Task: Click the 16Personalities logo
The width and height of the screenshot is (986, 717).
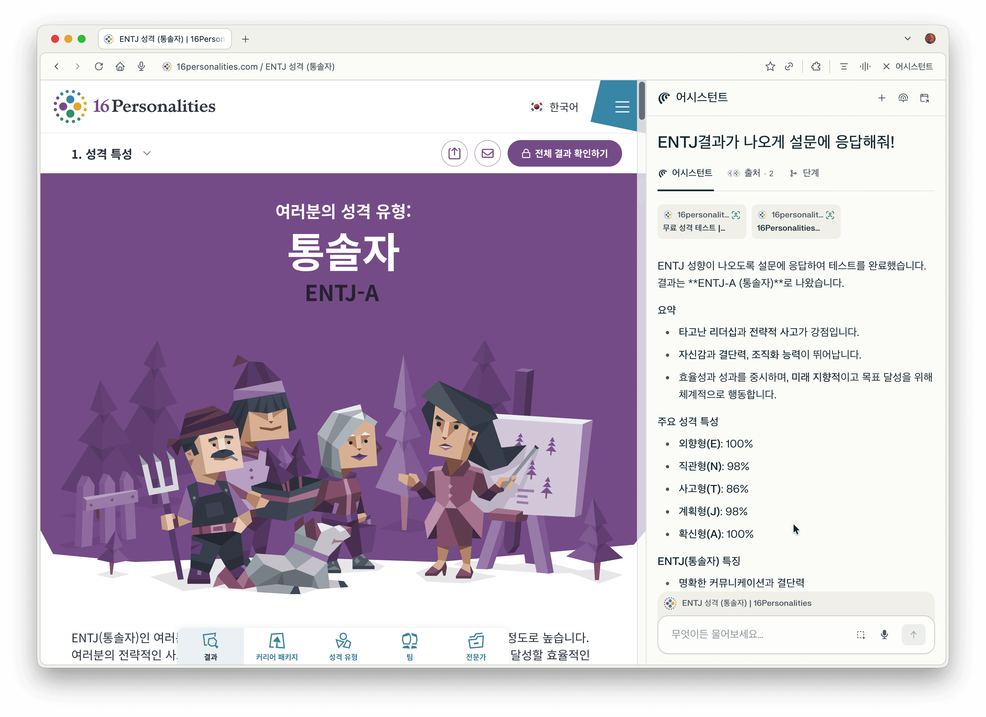Action: [134, 106]
